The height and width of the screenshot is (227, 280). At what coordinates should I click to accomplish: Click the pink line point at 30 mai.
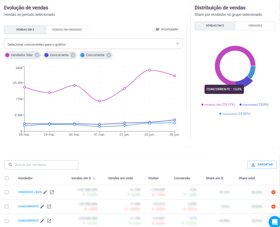coord(75,85)
